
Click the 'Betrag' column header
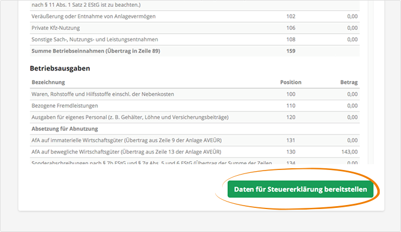pos(349,82)
